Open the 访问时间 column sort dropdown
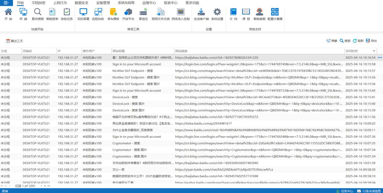 click(x=374, y=51)
